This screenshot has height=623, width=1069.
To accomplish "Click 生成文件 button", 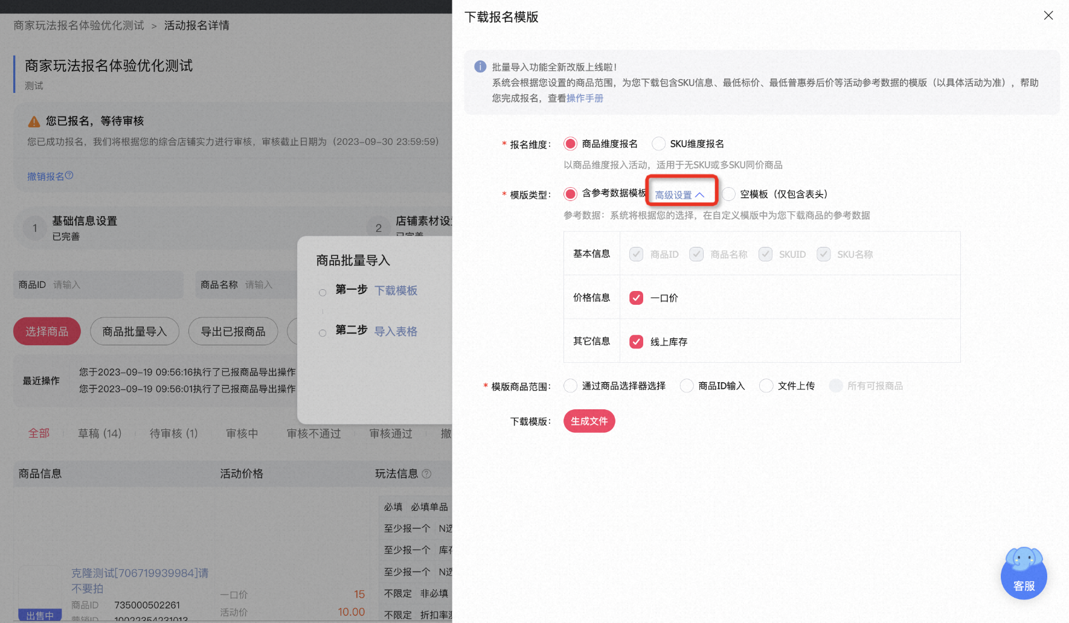I will click(x=589, y=421).
